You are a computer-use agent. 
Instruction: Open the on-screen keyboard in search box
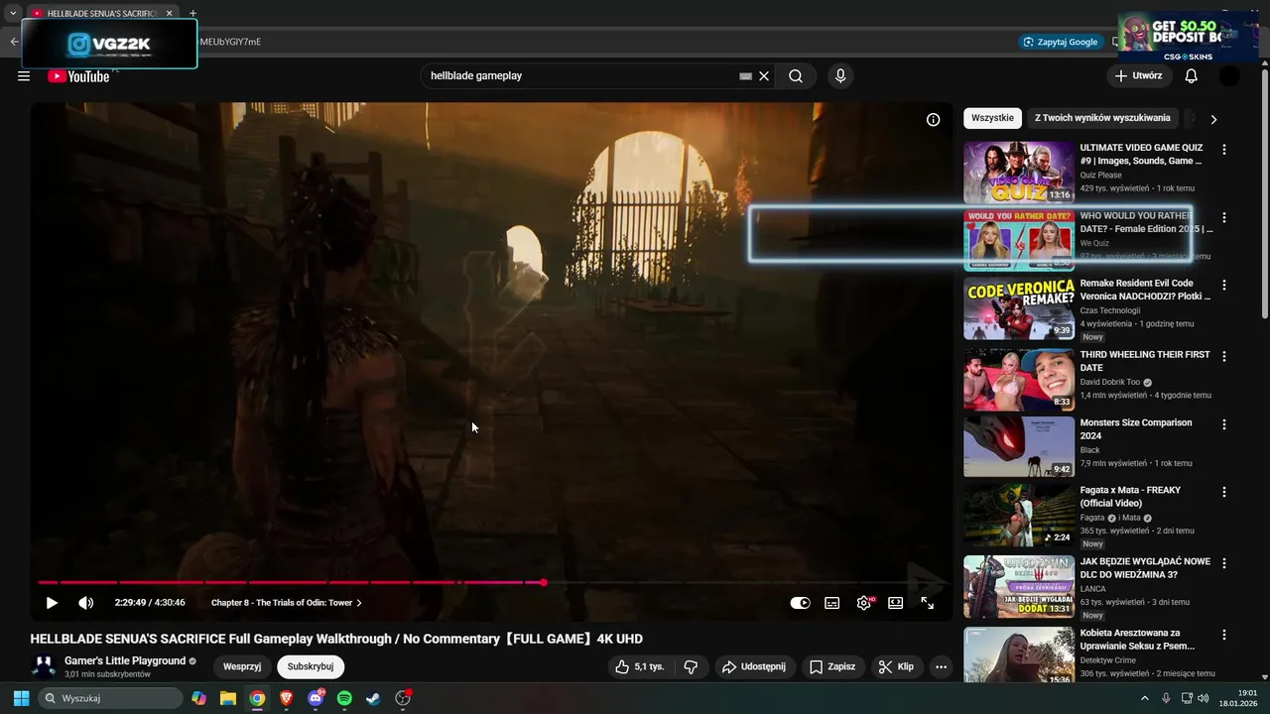click(745, 76)
